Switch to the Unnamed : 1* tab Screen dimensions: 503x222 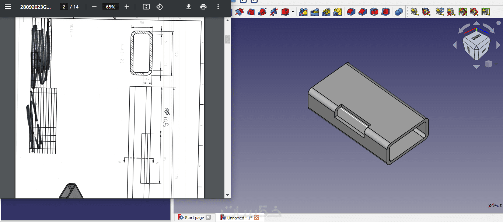pos(240,218)
